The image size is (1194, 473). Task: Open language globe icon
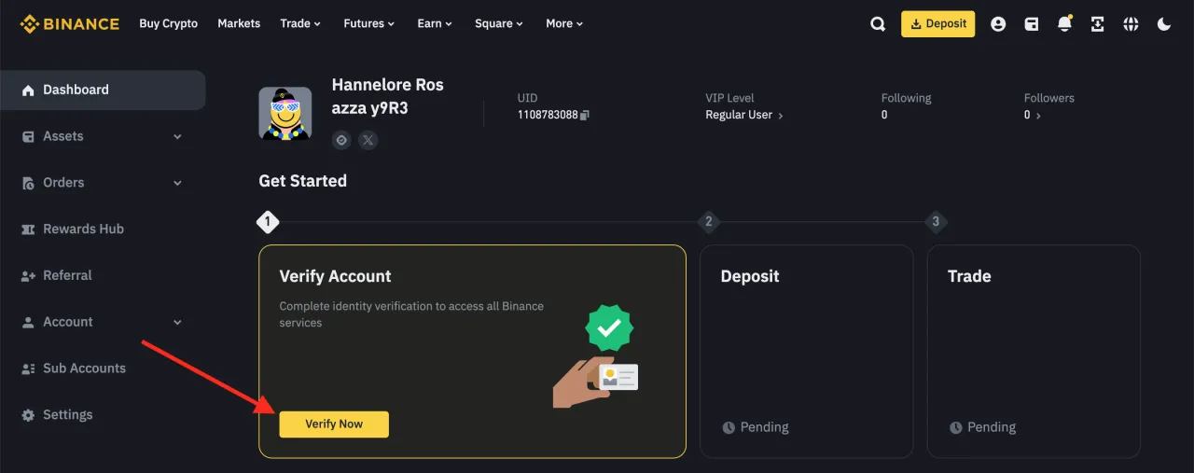tap(1131, 24)
